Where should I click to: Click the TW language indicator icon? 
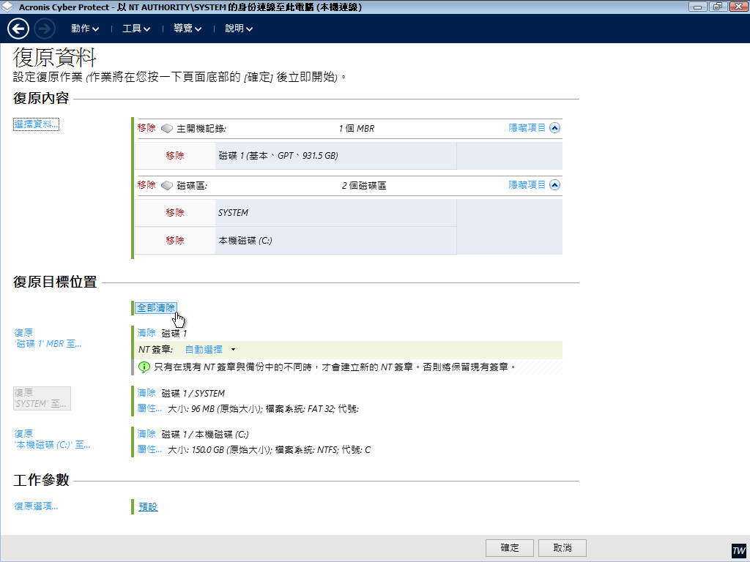pyautogui.click(x=738, y=550)
